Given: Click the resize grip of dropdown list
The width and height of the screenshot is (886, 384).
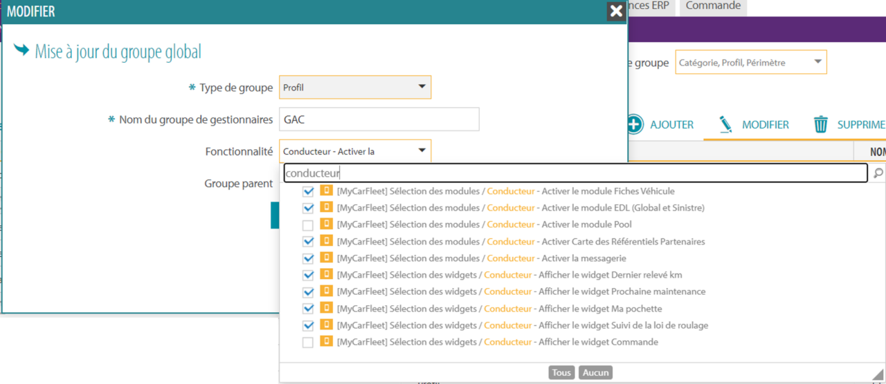Looking at the screenshot, I should 878,374.
